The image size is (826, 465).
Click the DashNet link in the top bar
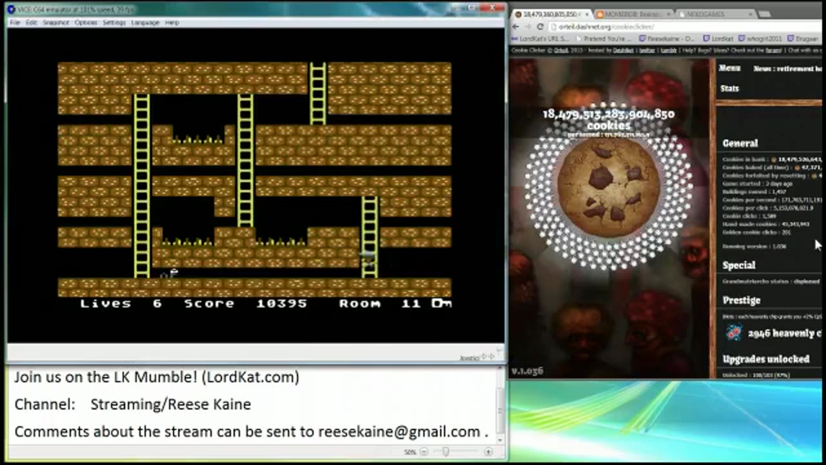(x=623, y=50)
